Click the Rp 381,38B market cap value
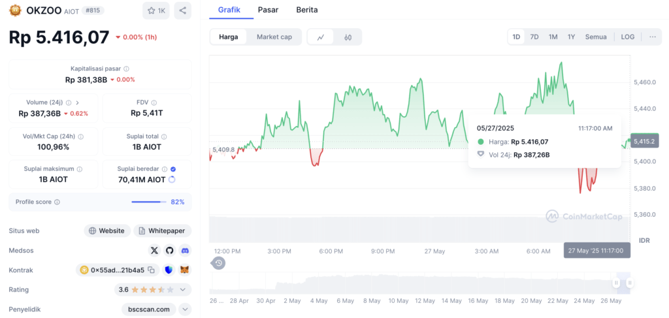Viewport: 669px width, 318px height. tap(86, 79)
